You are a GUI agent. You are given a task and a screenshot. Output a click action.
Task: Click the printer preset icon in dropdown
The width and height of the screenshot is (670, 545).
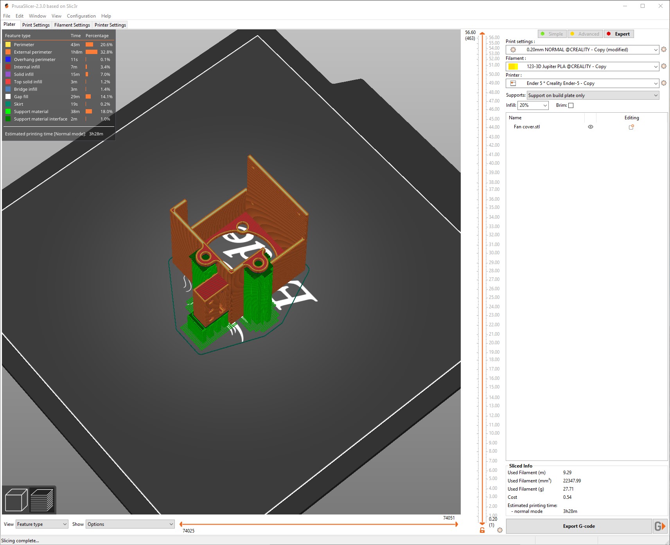513,83
